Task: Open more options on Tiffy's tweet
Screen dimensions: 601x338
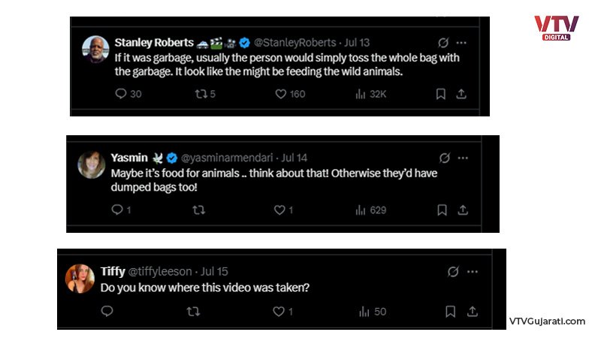Action: (x=473, y=272)
